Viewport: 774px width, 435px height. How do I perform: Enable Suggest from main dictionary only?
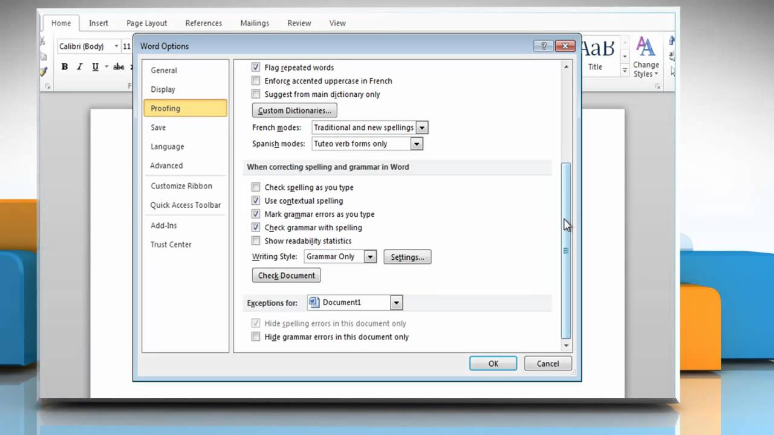click(x=256, y=94)
